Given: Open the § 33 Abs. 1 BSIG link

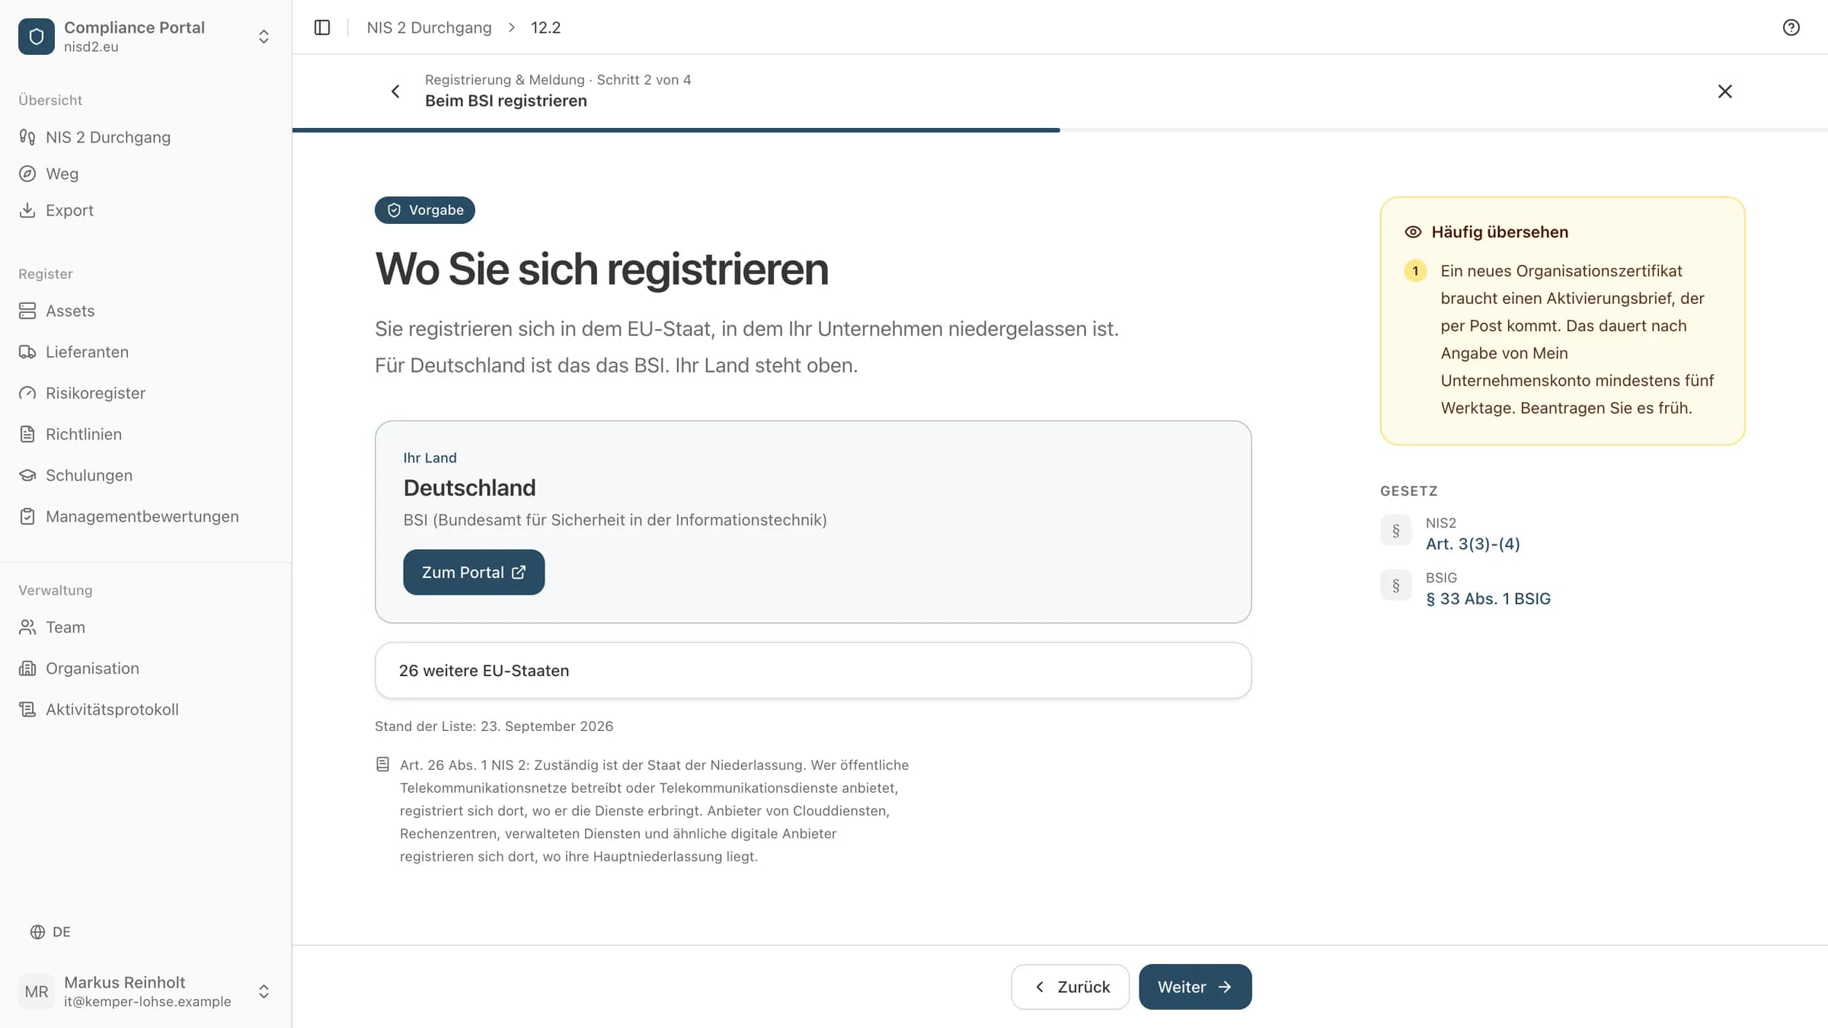Looking at the screenshot, I should 1488,599.
